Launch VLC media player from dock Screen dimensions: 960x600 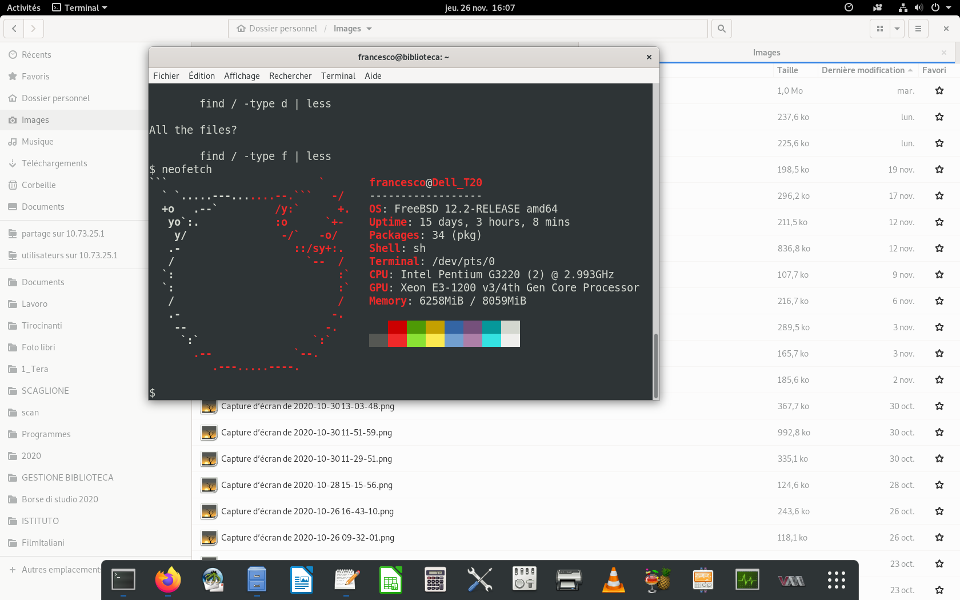[x=613, y=580]
